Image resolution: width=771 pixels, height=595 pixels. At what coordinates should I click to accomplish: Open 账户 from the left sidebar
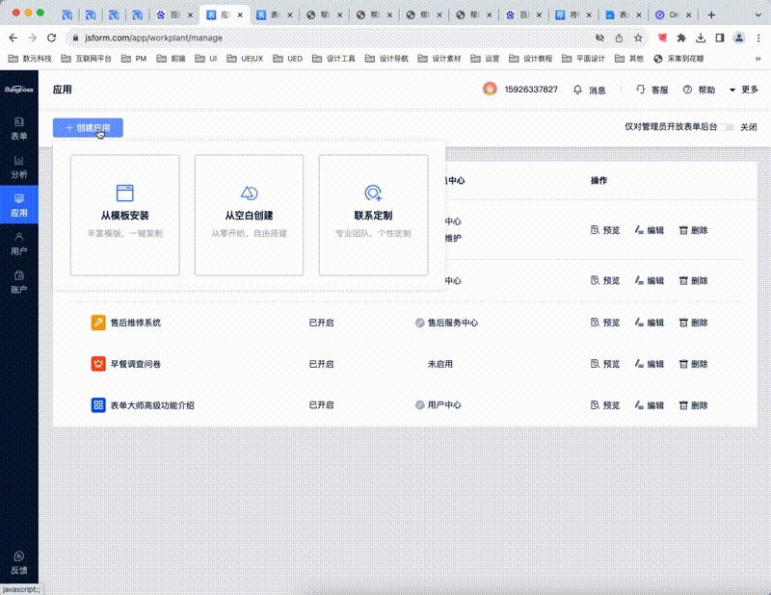(18, 281)
